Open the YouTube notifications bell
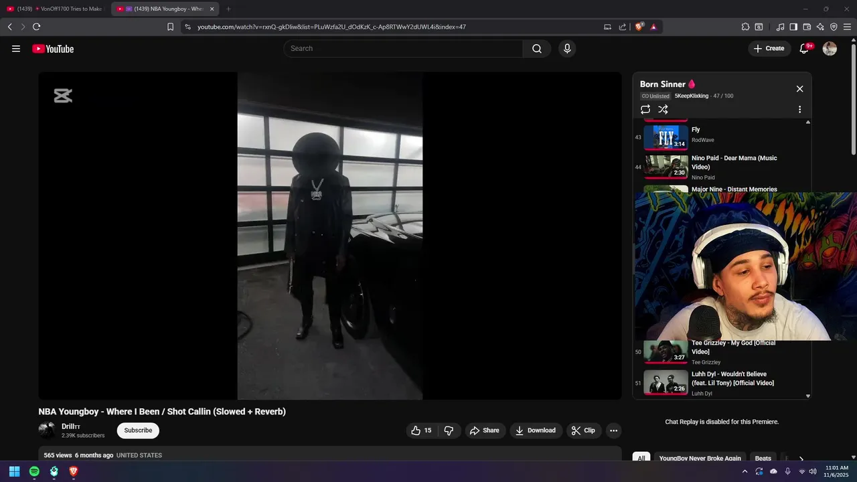Screen dimensions: 857x482 tap(805, 48)
